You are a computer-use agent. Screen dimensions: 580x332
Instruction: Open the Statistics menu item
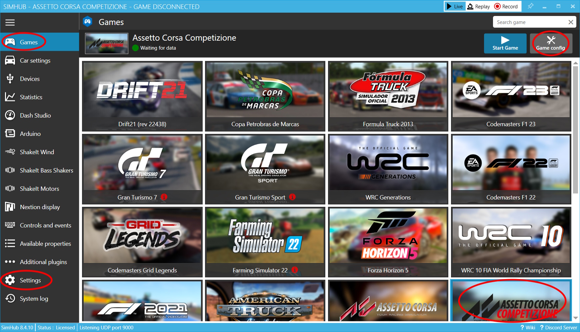tap(31, 97)
